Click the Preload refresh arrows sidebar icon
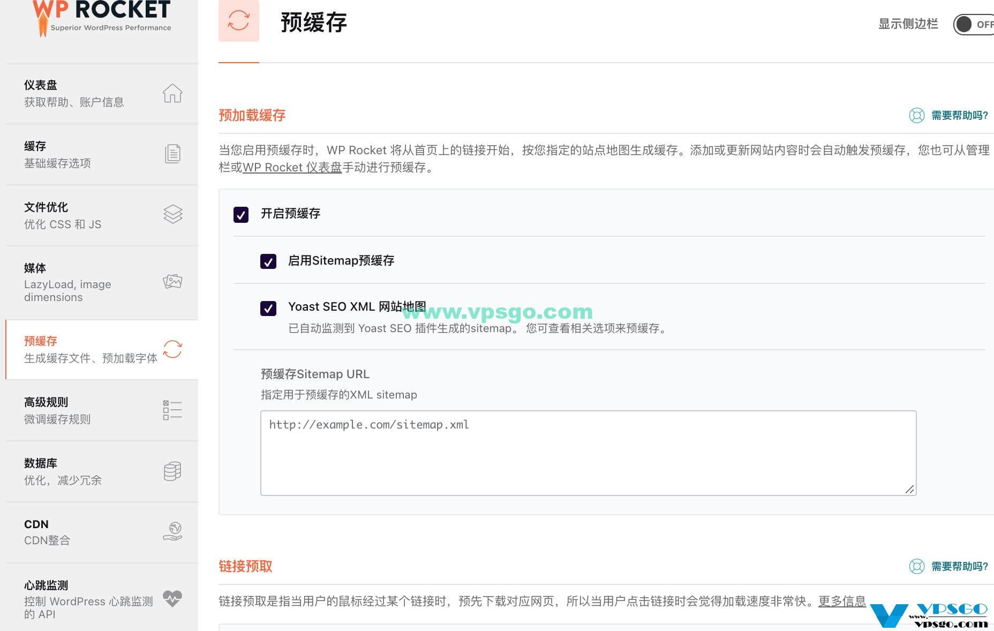Screen dimensions: 994x631 tap(172, 349)
